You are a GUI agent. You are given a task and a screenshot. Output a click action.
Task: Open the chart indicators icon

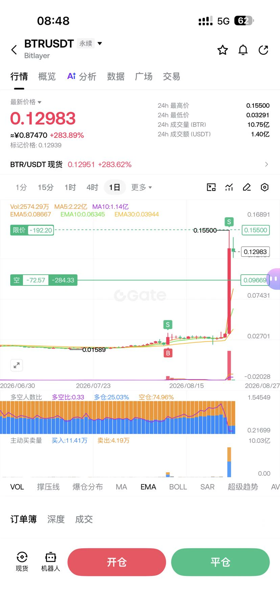229,187
